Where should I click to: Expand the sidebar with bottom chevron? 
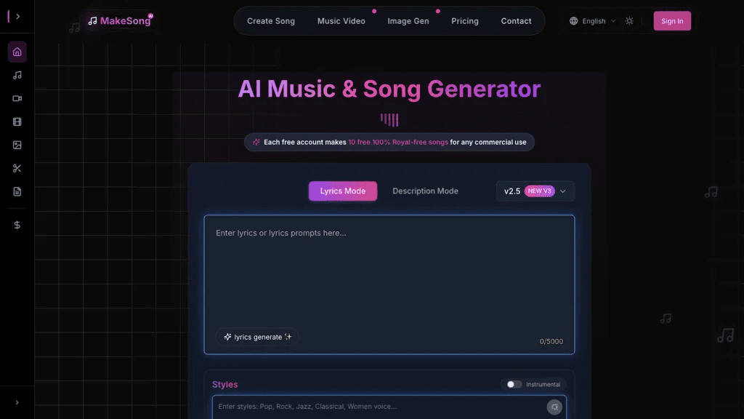click(x=17, y=402)
